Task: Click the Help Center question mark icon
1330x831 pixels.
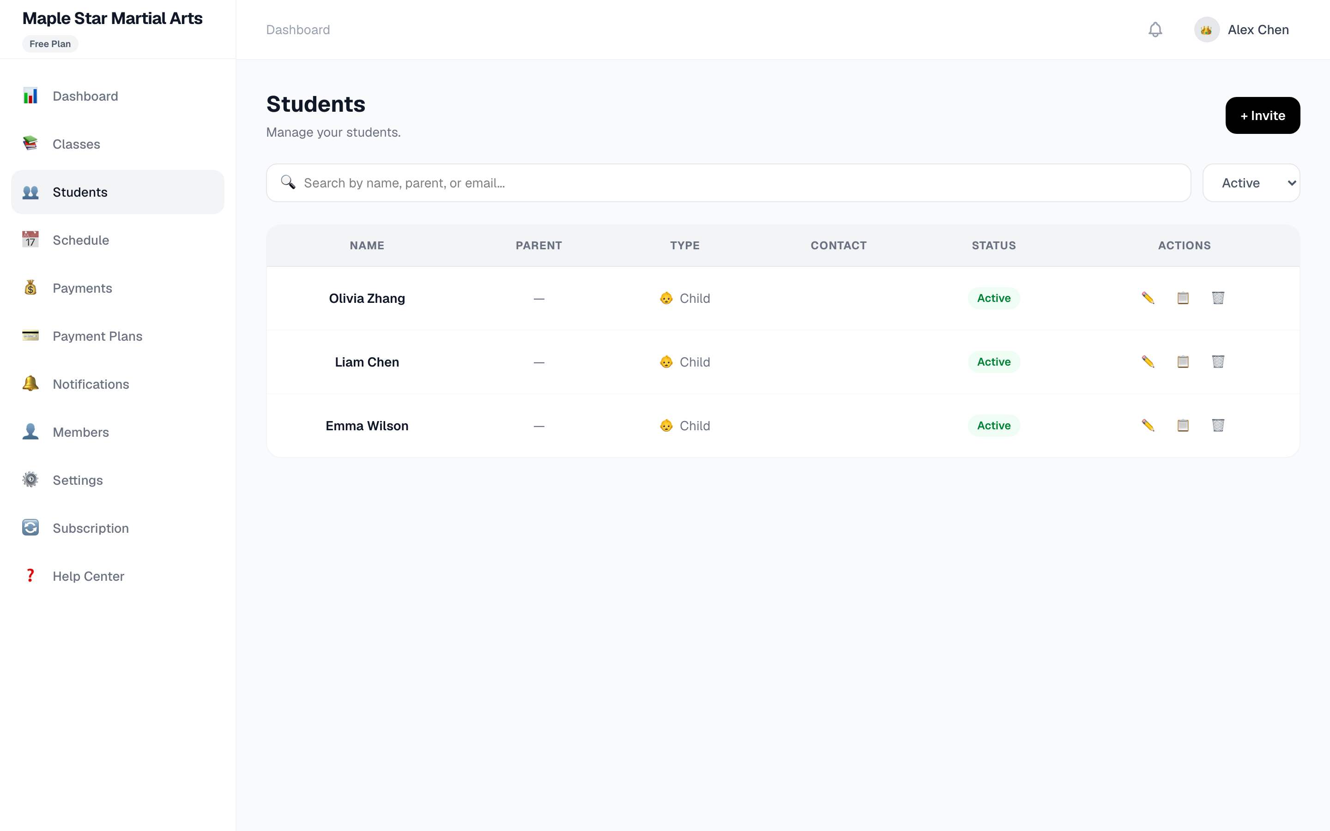Action: [x=30, y=575]
